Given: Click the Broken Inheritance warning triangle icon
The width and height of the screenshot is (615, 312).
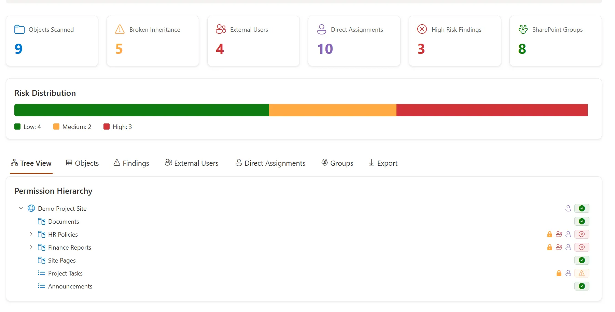Looking at the screenshot, I should [x=120, y=29].
